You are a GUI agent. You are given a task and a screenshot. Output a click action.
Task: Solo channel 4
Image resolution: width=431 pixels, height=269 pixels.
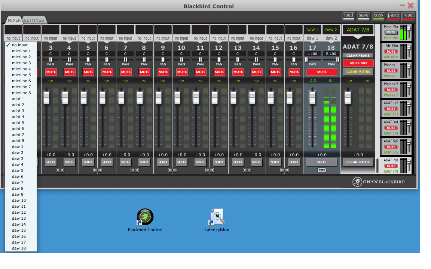pyautogui.click(x=69, y=162)
